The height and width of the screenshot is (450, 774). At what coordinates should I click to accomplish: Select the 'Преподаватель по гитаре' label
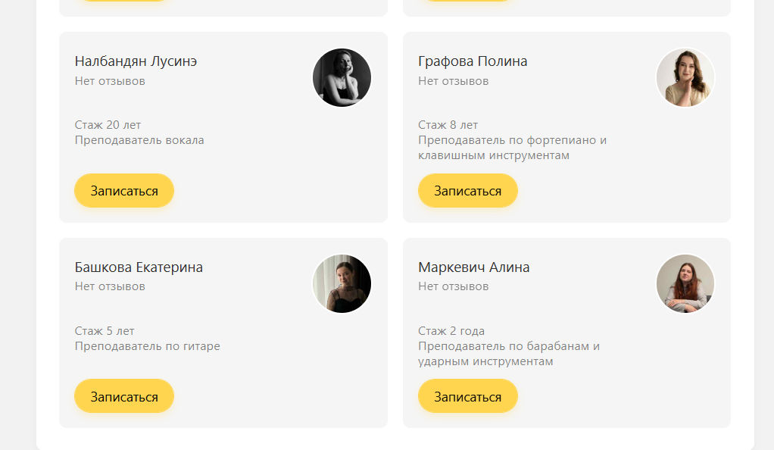click(x=148, y=346)
